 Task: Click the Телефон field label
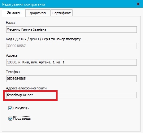click(x=13, y=72)
